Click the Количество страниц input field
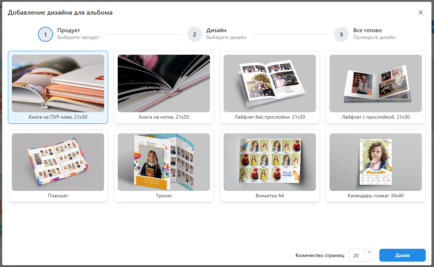434x267 pixels. [356, 256]
